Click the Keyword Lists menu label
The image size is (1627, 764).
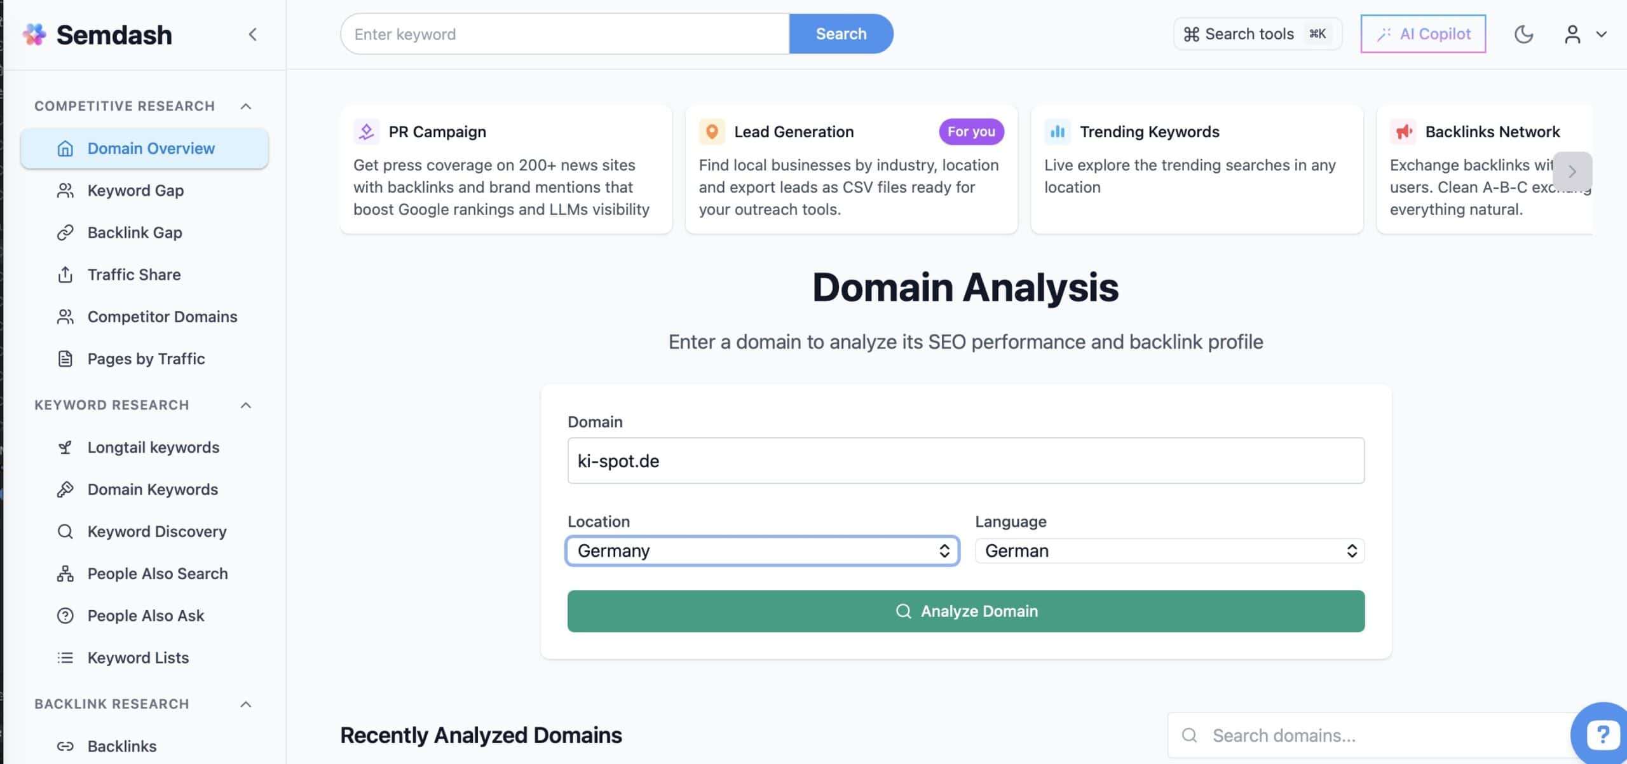(x=138, y=658)
